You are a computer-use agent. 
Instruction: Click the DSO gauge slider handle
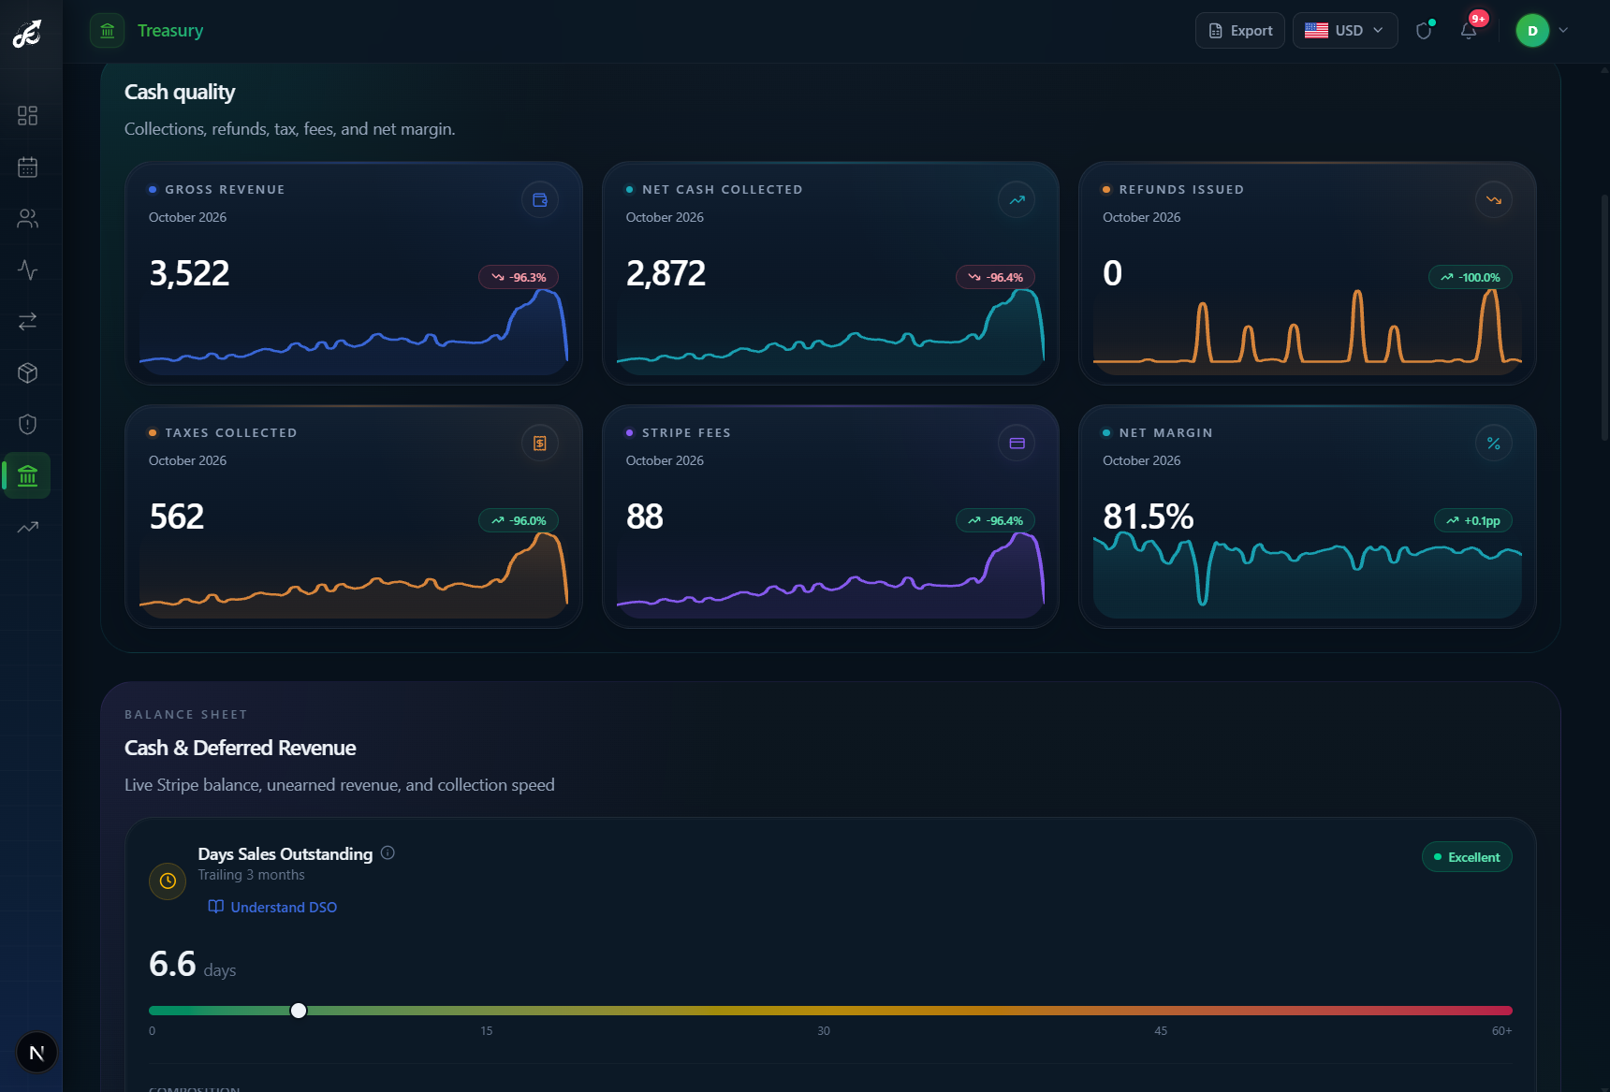[299, 1011]
